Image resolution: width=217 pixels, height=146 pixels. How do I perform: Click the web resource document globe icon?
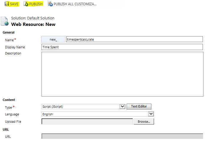5,22
